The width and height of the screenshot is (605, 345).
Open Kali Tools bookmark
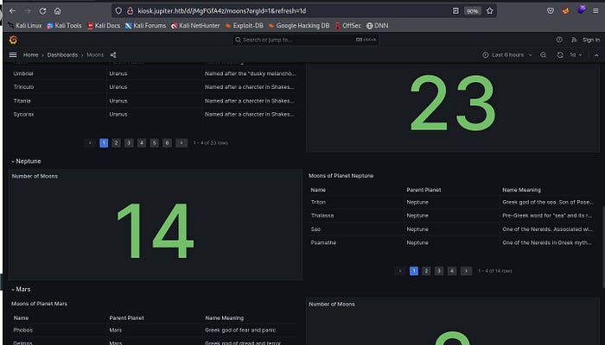click(65, 25)
